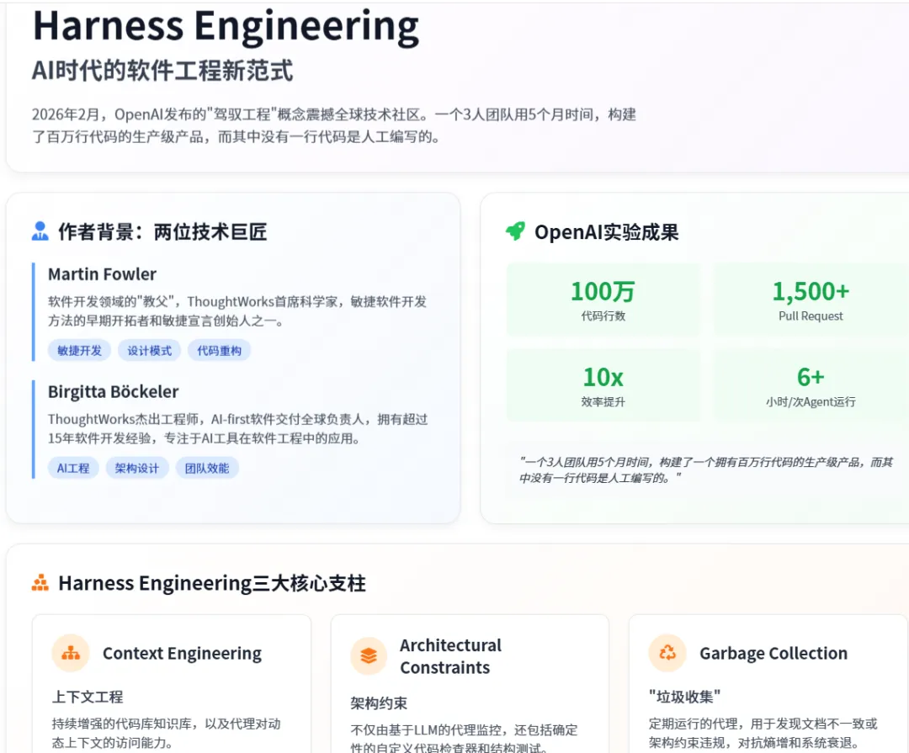Click Martin Fowler's description mentioning ThoughtWorks首席科学家
Screen dimensions: 909x753
click(x=237, y=311)
